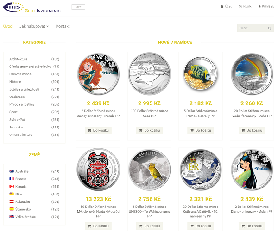Open the Historie category link

[15, 82]
